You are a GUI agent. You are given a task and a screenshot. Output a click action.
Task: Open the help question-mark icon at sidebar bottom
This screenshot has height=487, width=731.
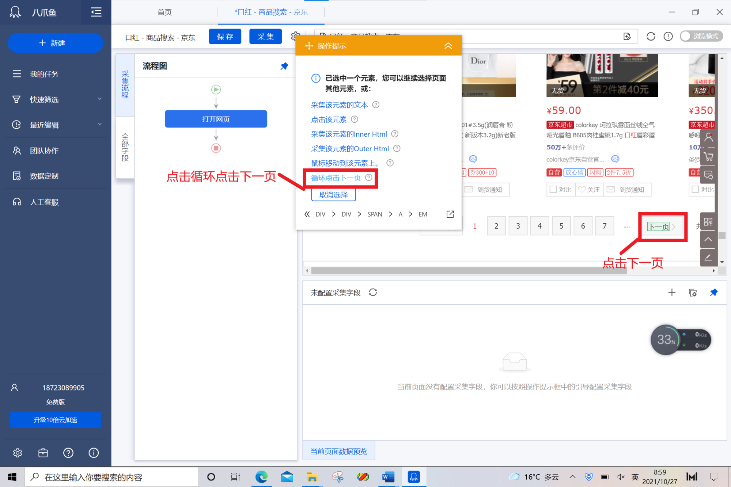coord(68,453)
